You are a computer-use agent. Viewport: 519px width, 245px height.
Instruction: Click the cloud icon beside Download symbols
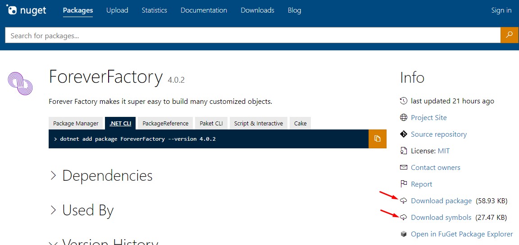pos(404,217)
